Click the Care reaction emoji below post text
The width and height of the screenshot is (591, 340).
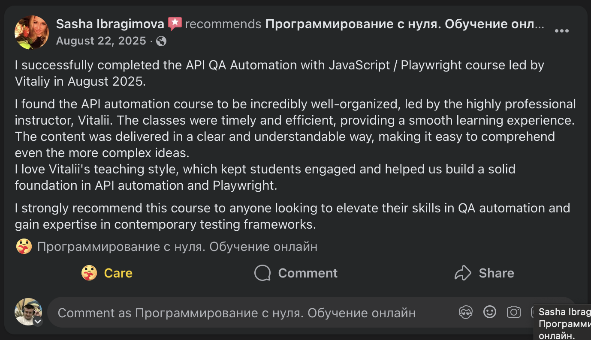click(x=24, y=247)
